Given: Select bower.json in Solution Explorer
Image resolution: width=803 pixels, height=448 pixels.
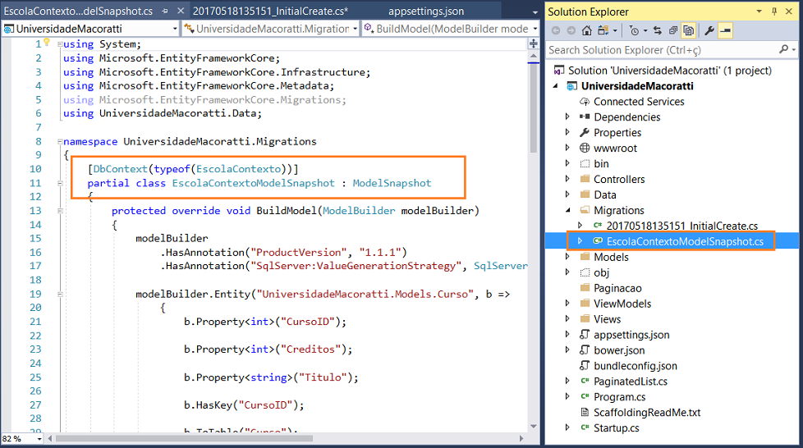Looking at the screenshot, I should [619, 350].
